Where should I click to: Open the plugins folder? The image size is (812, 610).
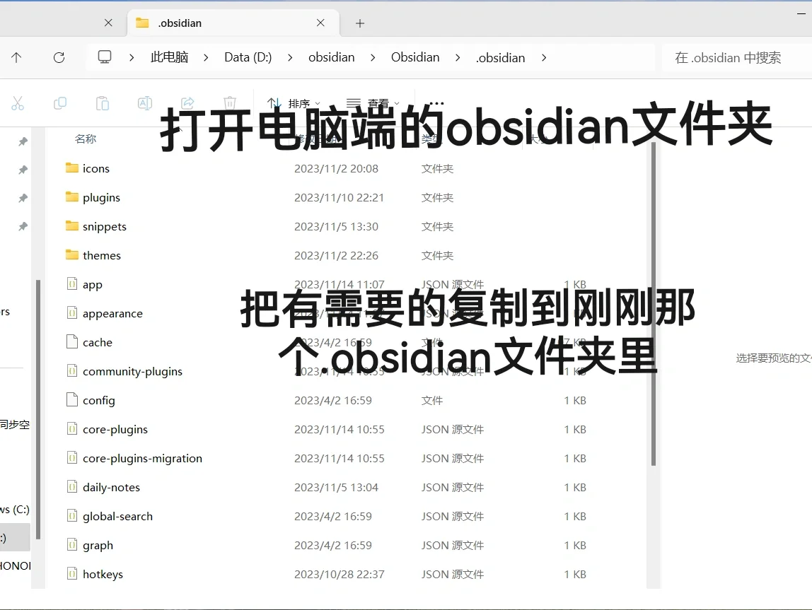tap(101, 197)
